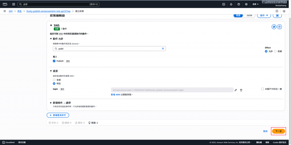Delete the SNS permission block
Screen dimensions: 291x145
[x=280, y=27]
